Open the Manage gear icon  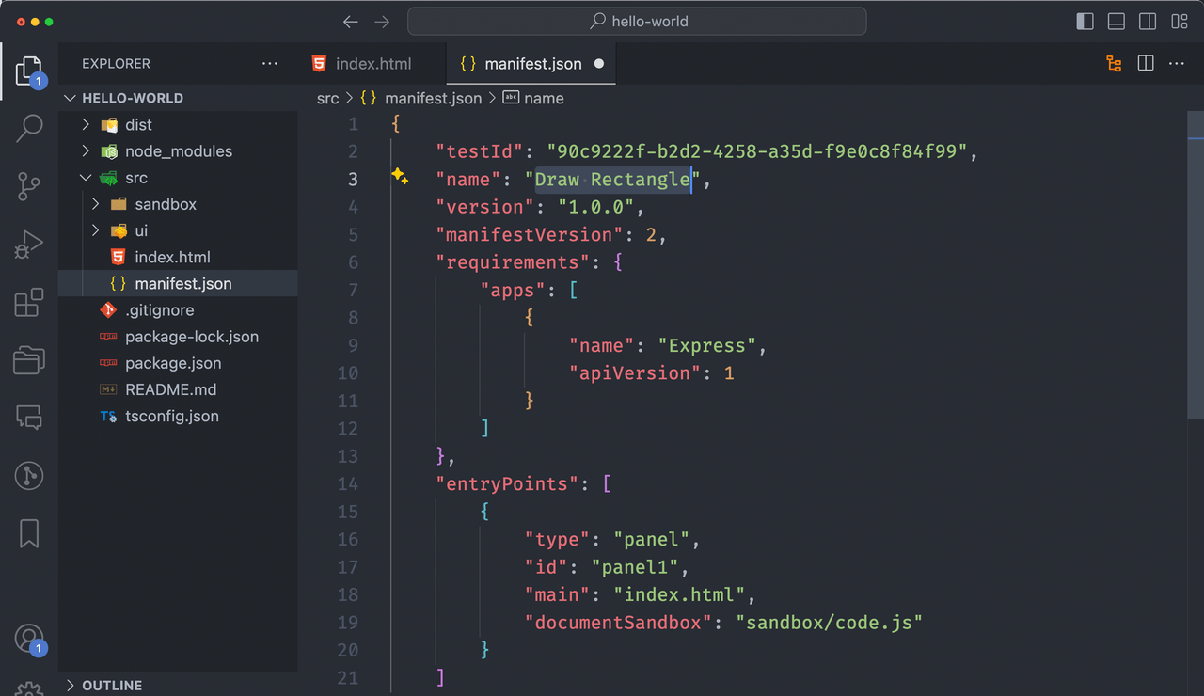[29, 689]
